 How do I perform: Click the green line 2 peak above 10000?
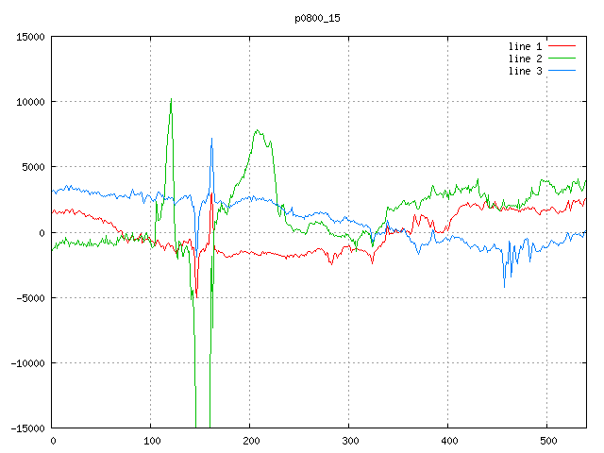(171, 100)
